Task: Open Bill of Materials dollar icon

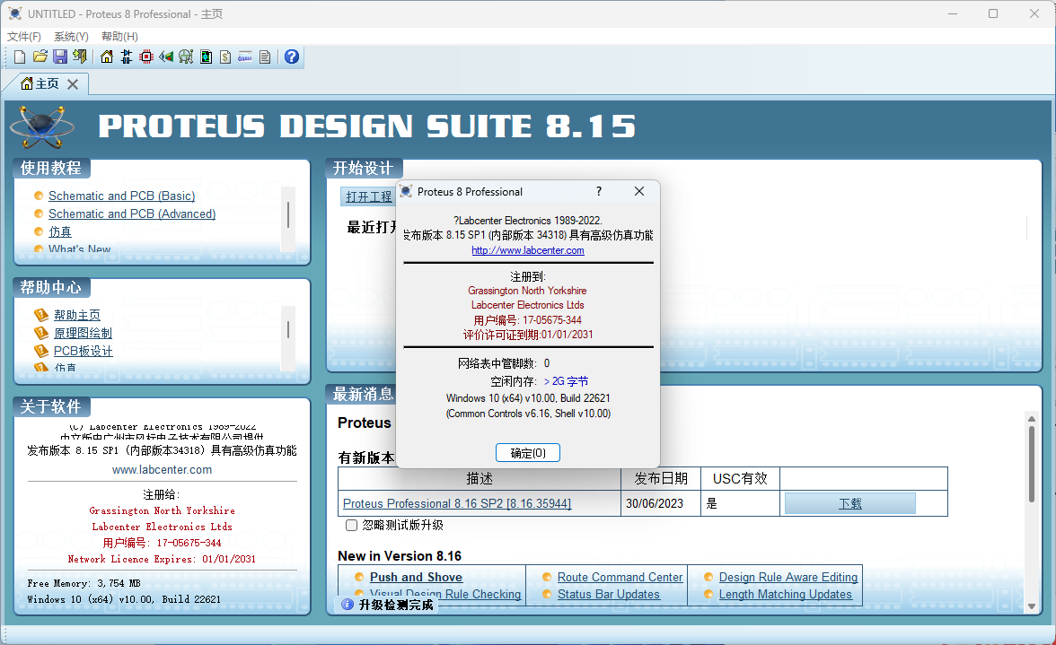Action: [x=225, y=57]
